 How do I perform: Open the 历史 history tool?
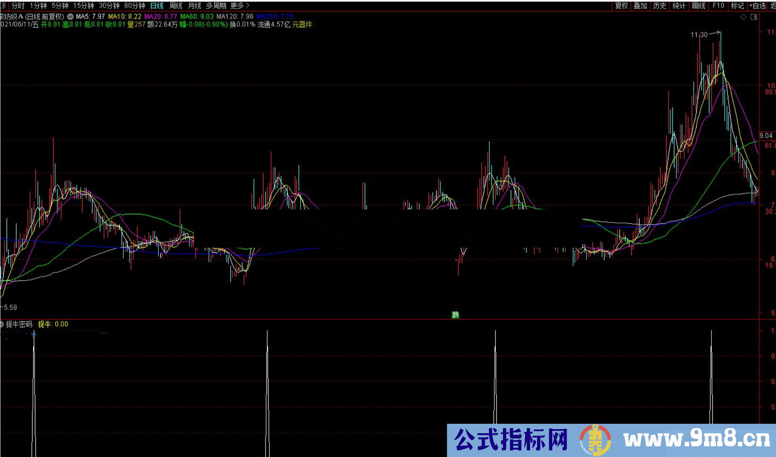point(660,6)
